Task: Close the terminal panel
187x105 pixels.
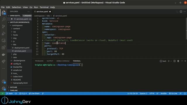Action: coord(185,61)
